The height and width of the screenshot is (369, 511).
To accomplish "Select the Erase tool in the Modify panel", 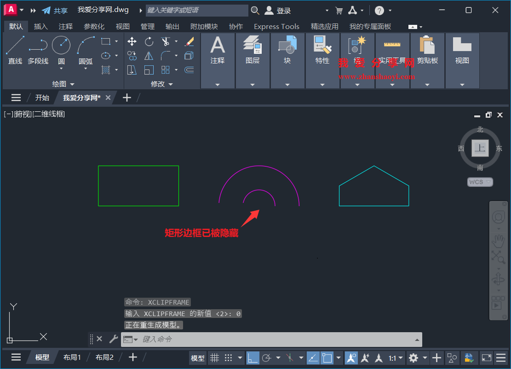I will click(189, 41).
